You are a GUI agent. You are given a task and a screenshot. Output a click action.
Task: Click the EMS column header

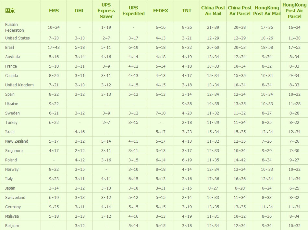(x=54, y=11)
